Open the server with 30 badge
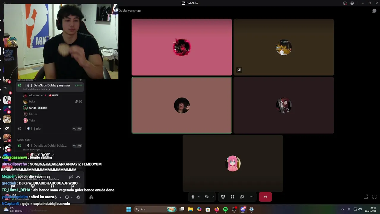The width and height of the screenshot is (380, 214). coord(7,148)
